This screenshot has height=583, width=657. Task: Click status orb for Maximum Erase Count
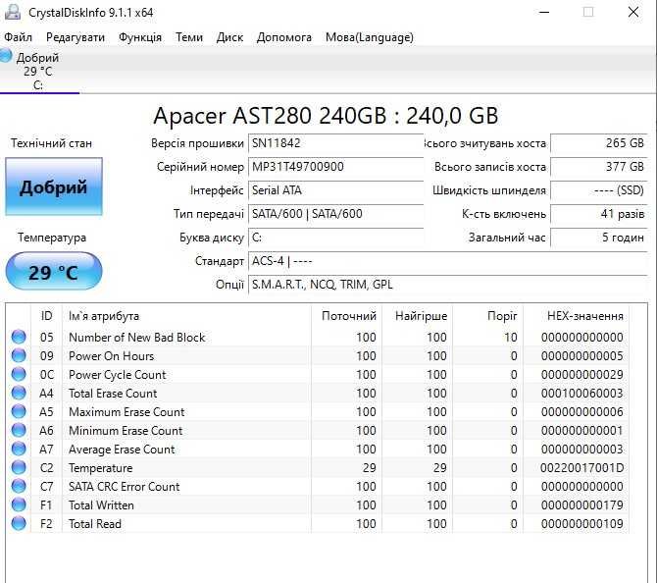tap(19, 411)
